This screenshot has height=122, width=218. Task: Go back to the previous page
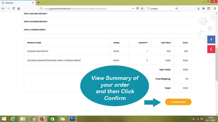click(x=3, y=8)
